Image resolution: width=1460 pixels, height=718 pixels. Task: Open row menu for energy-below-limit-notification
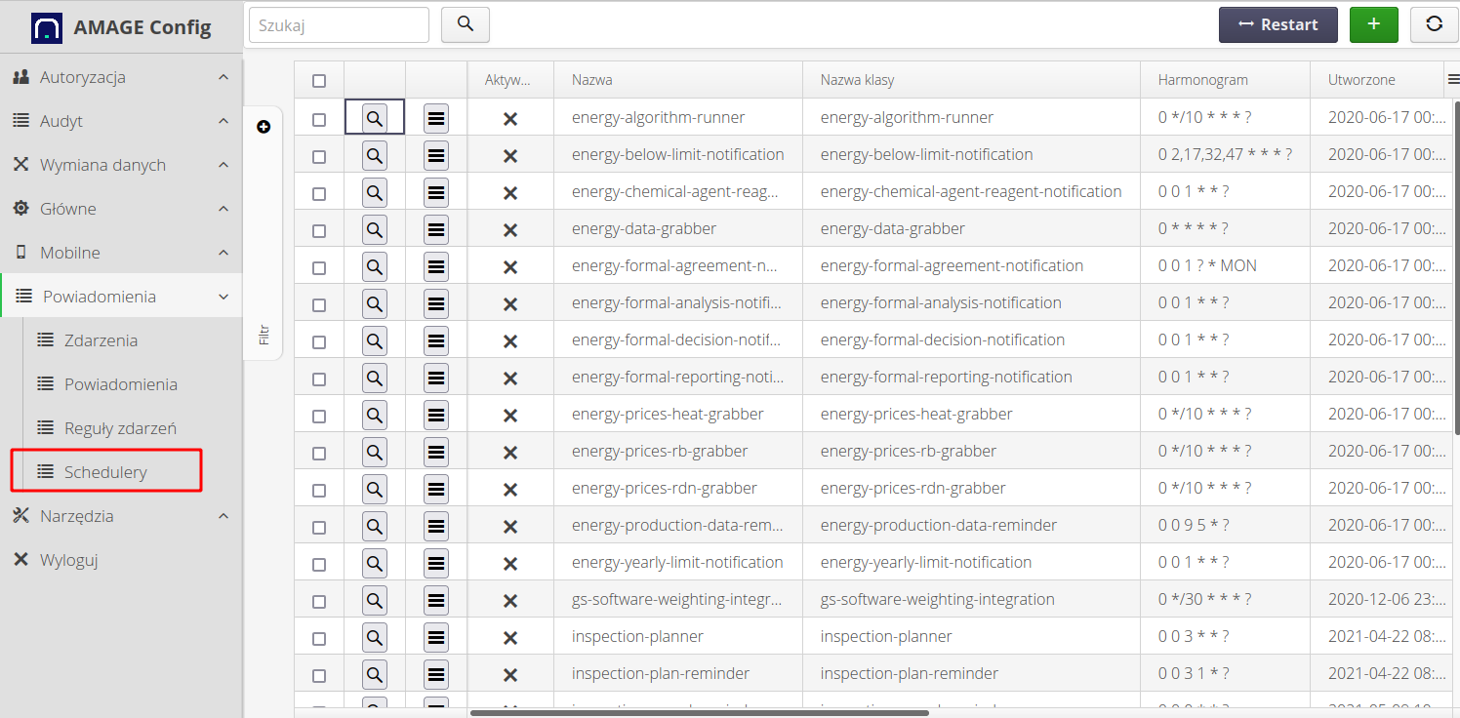point(436,155)
